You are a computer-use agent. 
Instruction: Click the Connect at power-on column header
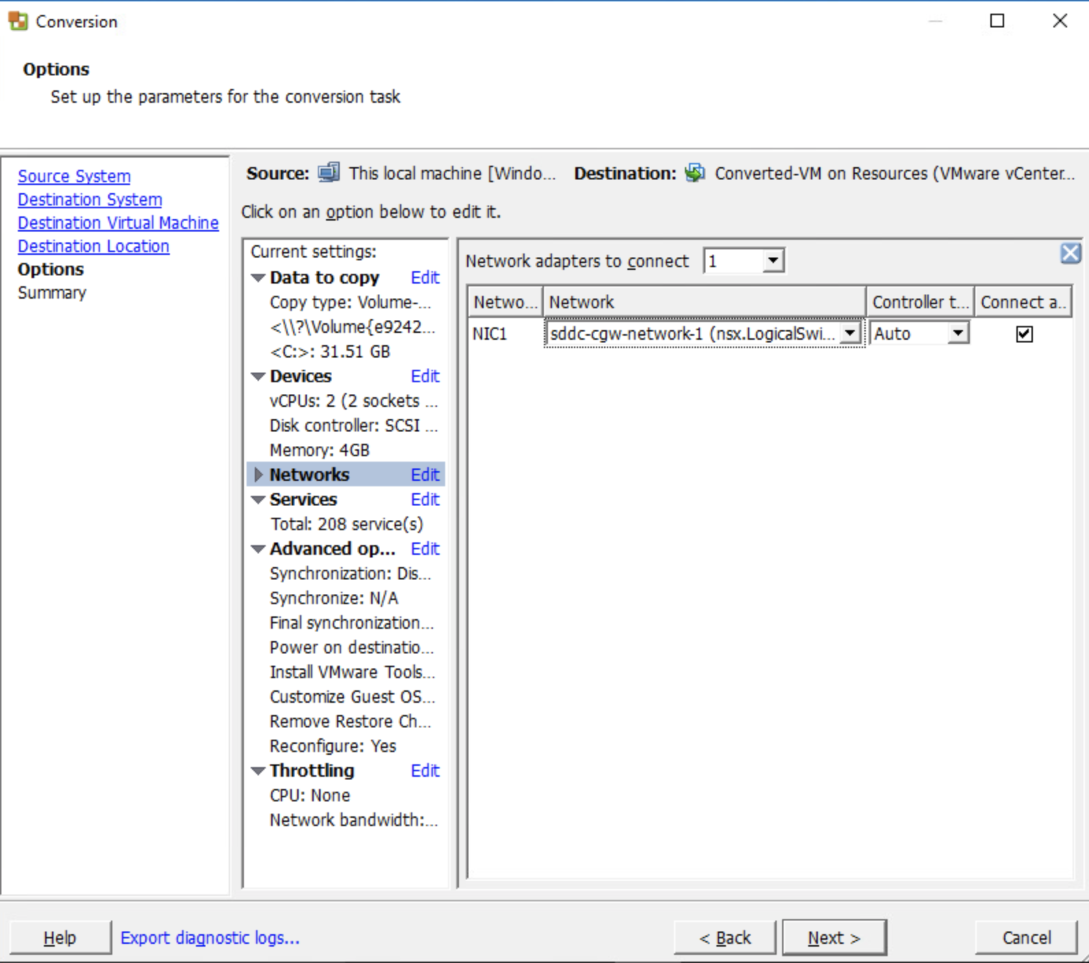pyautogui.click(x=1023, y=302)
